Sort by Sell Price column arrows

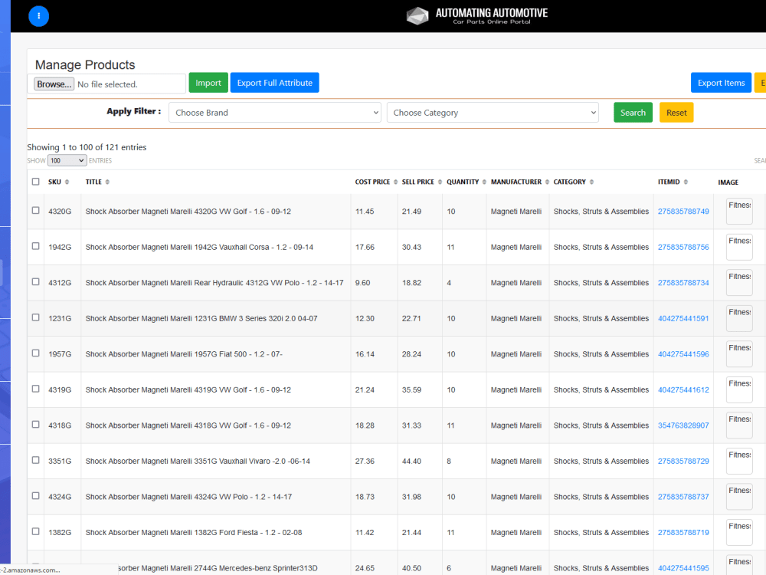440,182
